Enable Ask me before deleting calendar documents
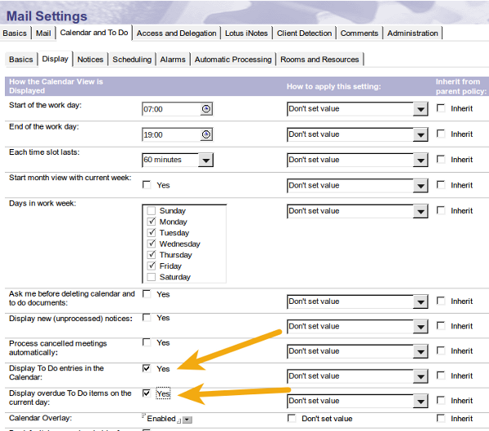 147,294
